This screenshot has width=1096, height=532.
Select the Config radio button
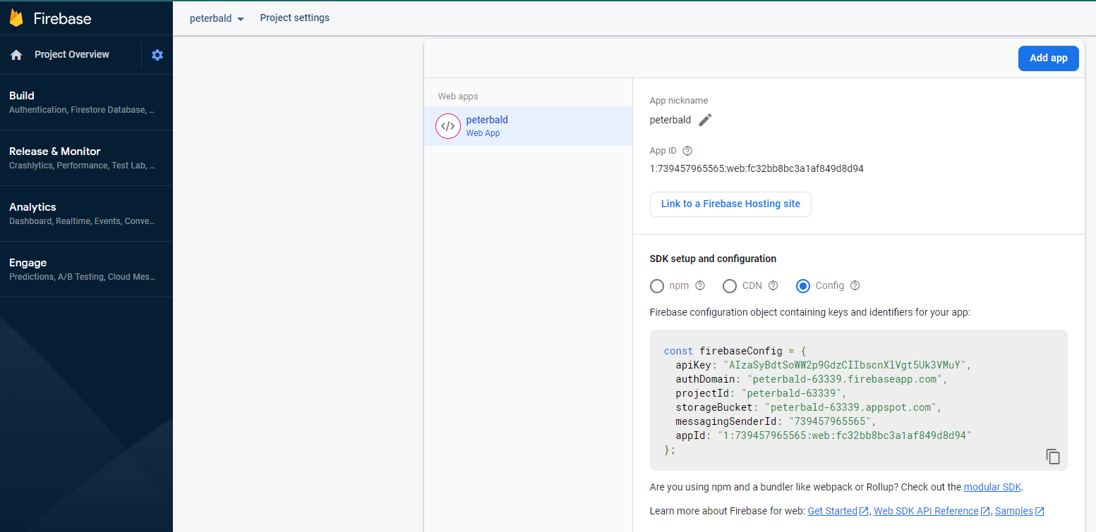pyautogui.click(x=802, y=285)
